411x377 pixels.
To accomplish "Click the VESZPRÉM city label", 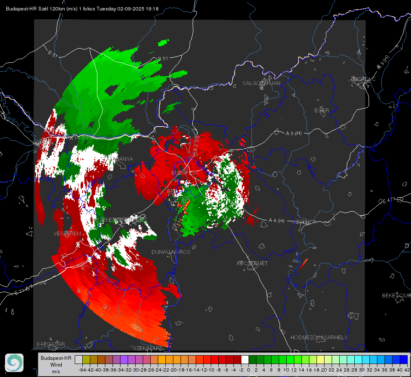I will pos(67,234).
